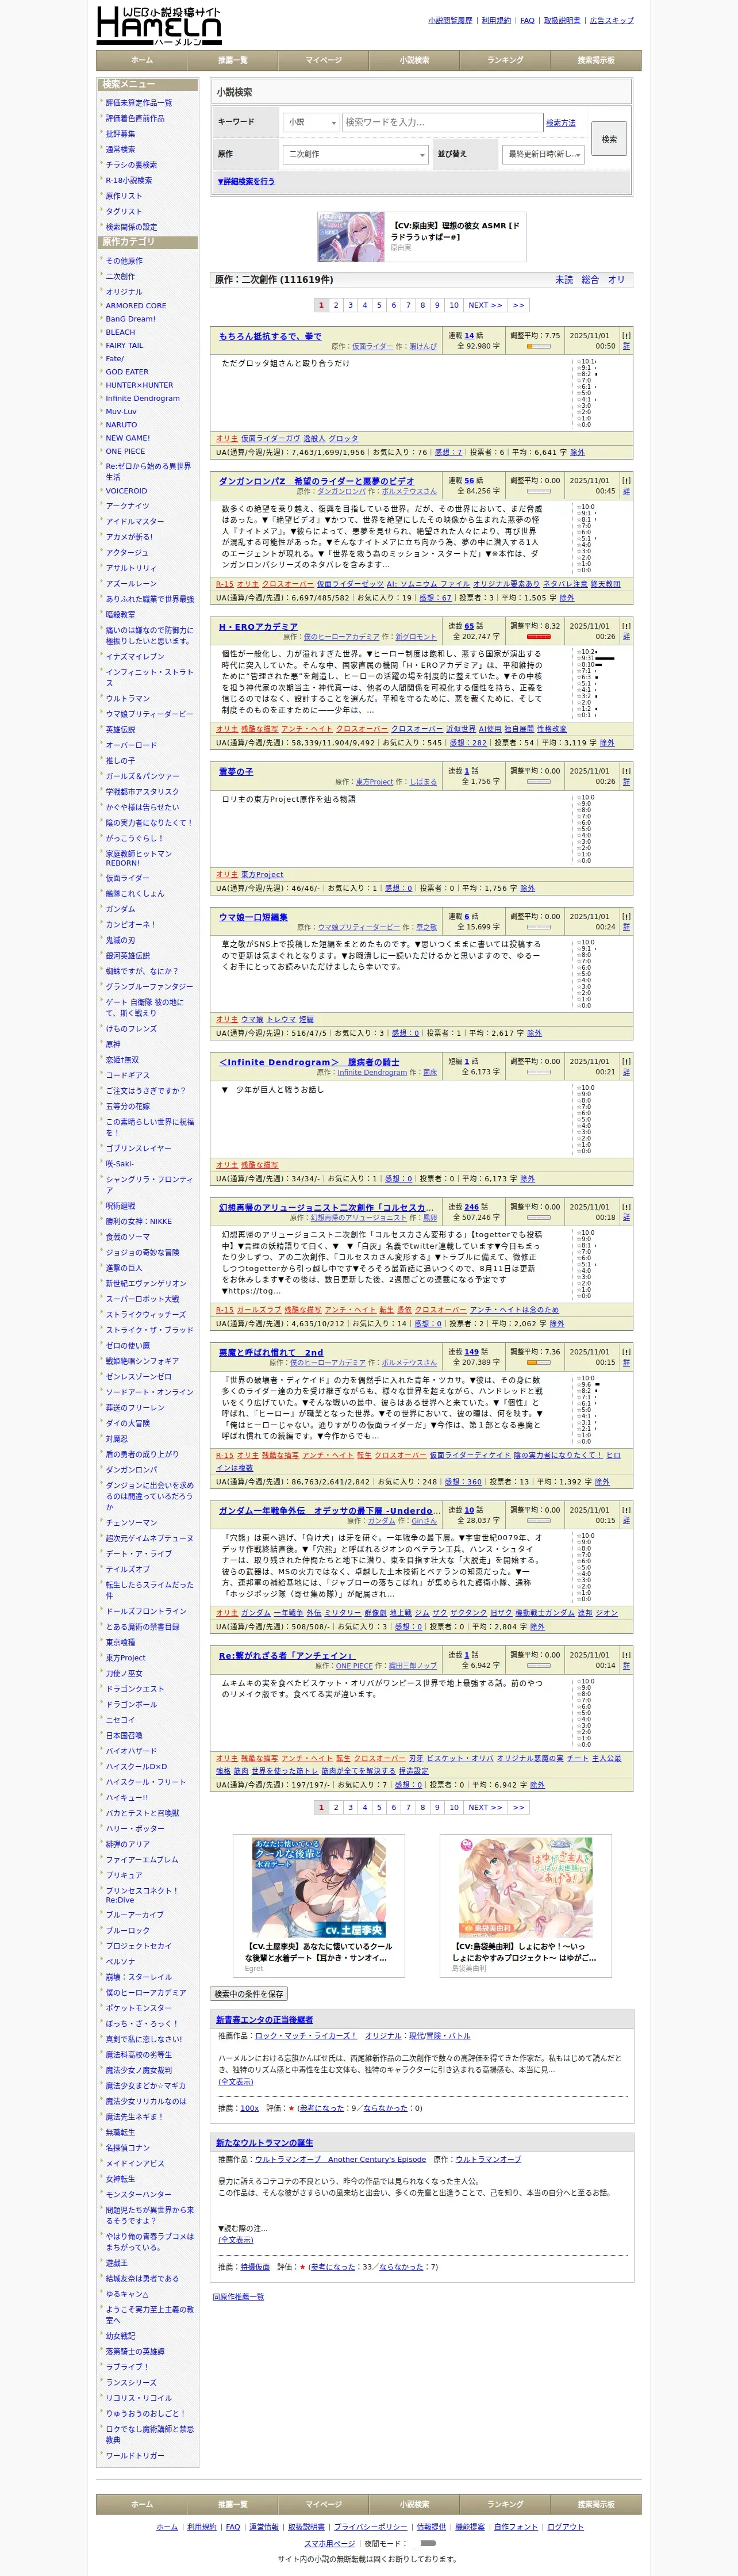This screenshot has height=2576, width=738.
Task: Open the 並び替え sort order dropdown
Action: [x=543, y=154]
